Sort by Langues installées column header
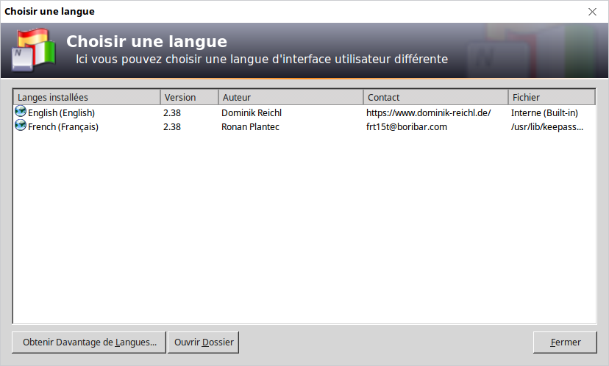Screen dimensions: 609x366 click(x=87, y=97)
